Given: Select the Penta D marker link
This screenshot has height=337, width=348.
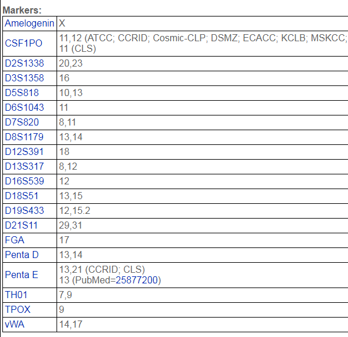Looking at the screenshot, I should (22, 255).
